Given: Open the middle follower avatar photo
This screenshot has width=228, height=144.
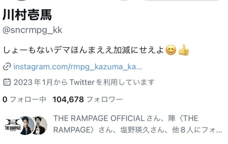Looking at the screenshot, I should coord(26,125).
